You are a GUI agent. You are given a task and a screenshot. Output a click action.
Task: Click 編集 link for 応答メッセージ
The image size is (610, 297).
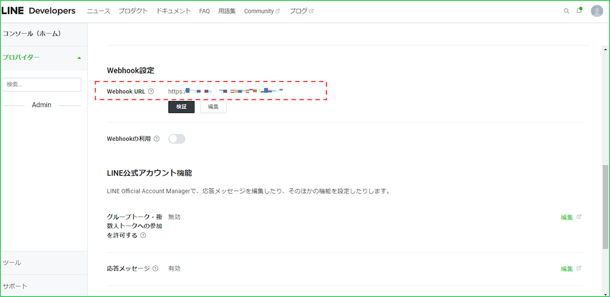pos(567,268)
